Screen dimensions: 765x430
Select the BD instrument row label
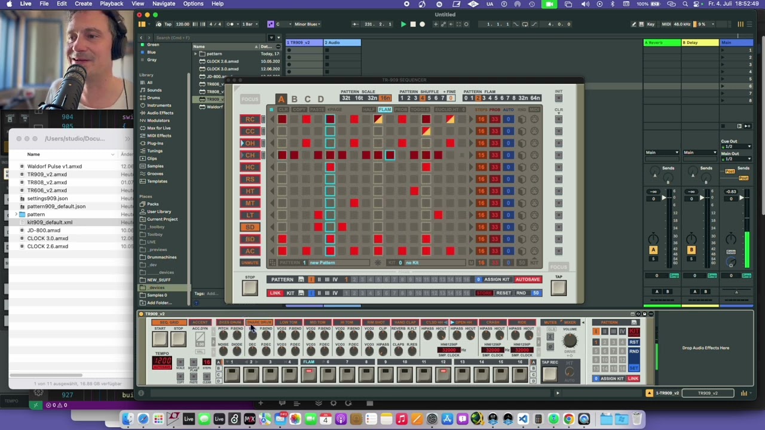250,239
